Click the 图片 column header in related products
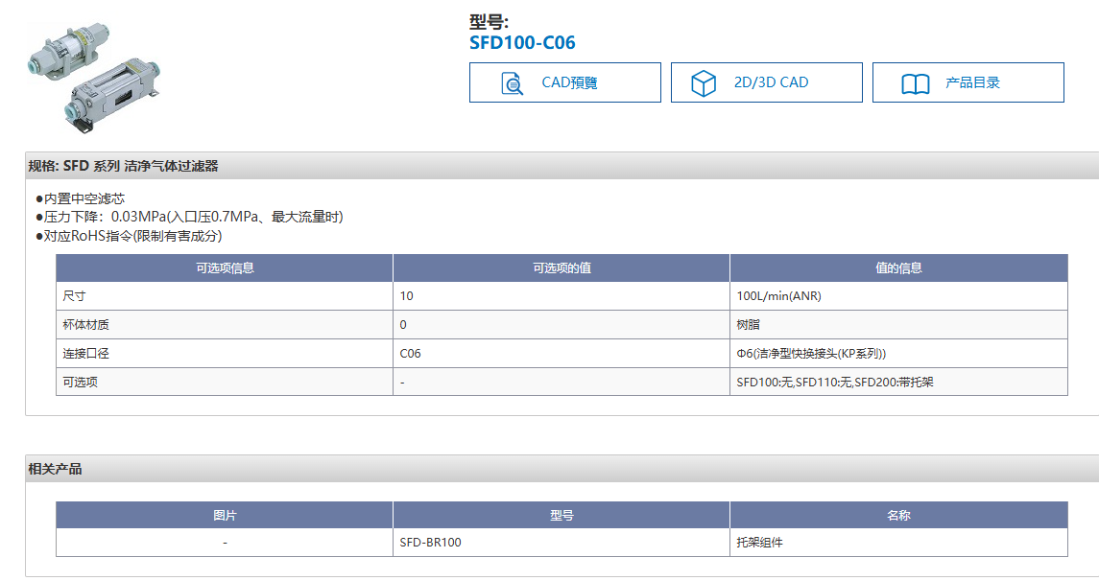 [x=225, y=516]
